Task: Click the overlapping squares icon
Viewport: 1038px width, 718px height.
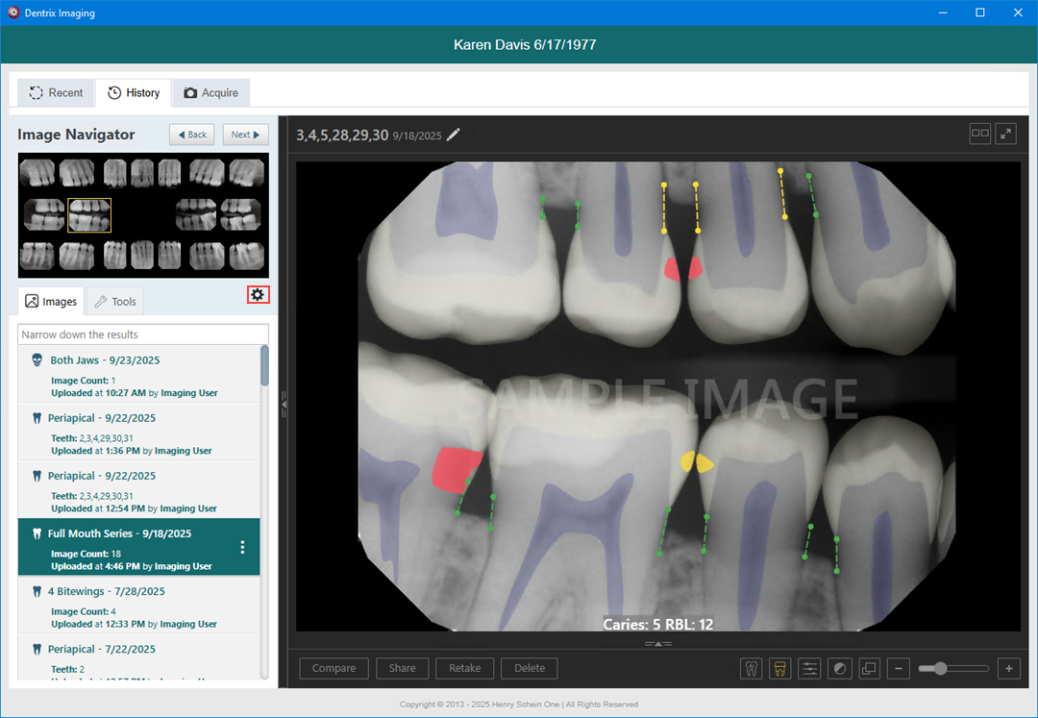Action: (x=869, y=668)
